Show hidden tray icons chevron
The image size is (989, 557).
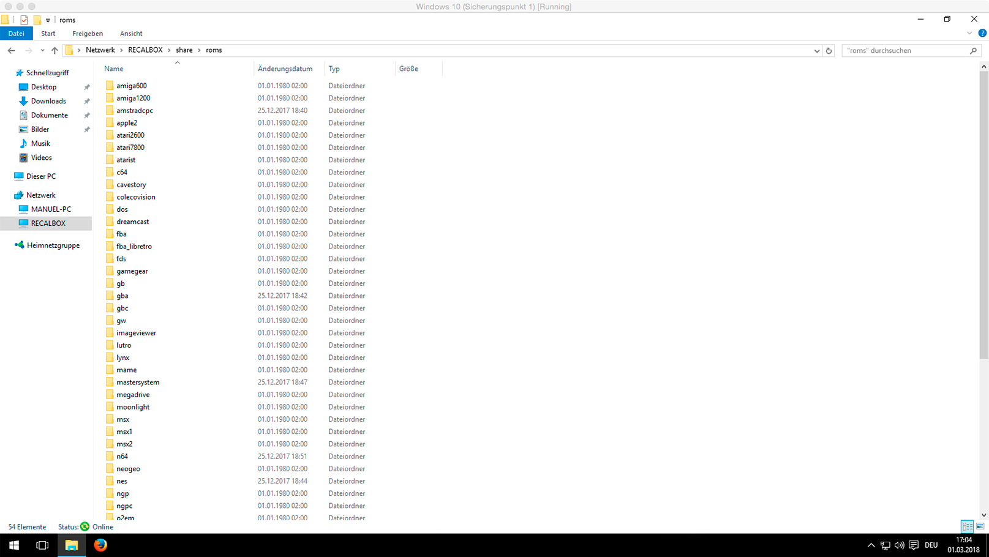[x=871, y=545]
